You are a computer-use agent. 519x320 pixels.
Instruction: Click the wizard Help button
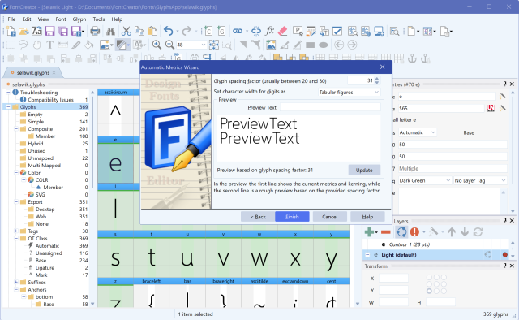pos(367,217)
